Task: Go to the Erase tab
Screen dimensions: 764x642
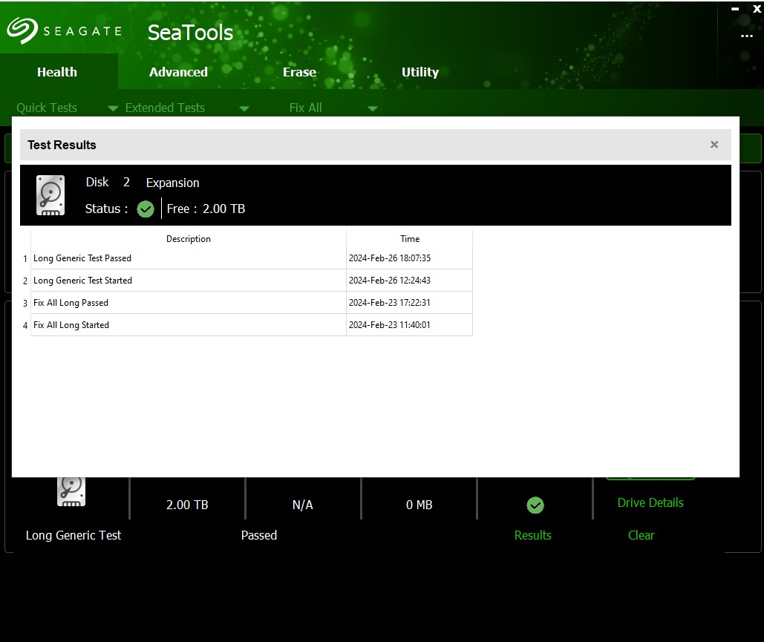Action: [x=299, y=72]
